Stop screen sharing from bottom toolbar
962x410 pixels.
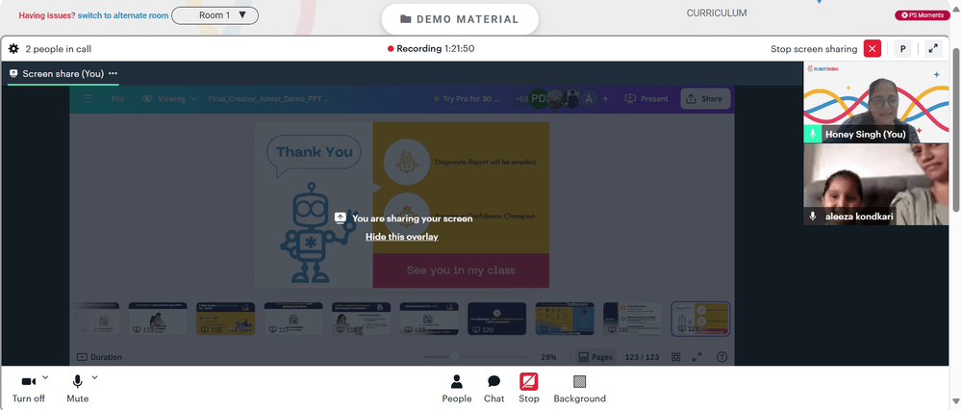coord(529,389)
